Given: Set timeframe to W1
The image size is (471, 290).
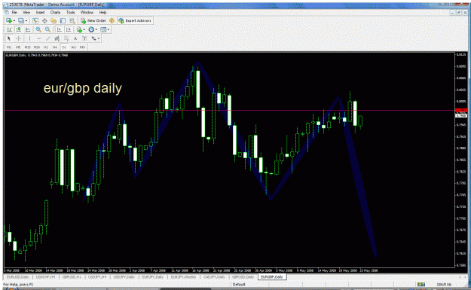Looking at the screenshot, I should click(x=73, y=47).
